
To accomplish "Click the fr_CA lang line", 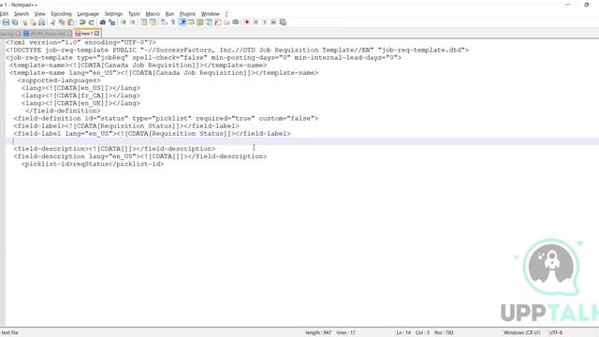I will pos(80,95).
